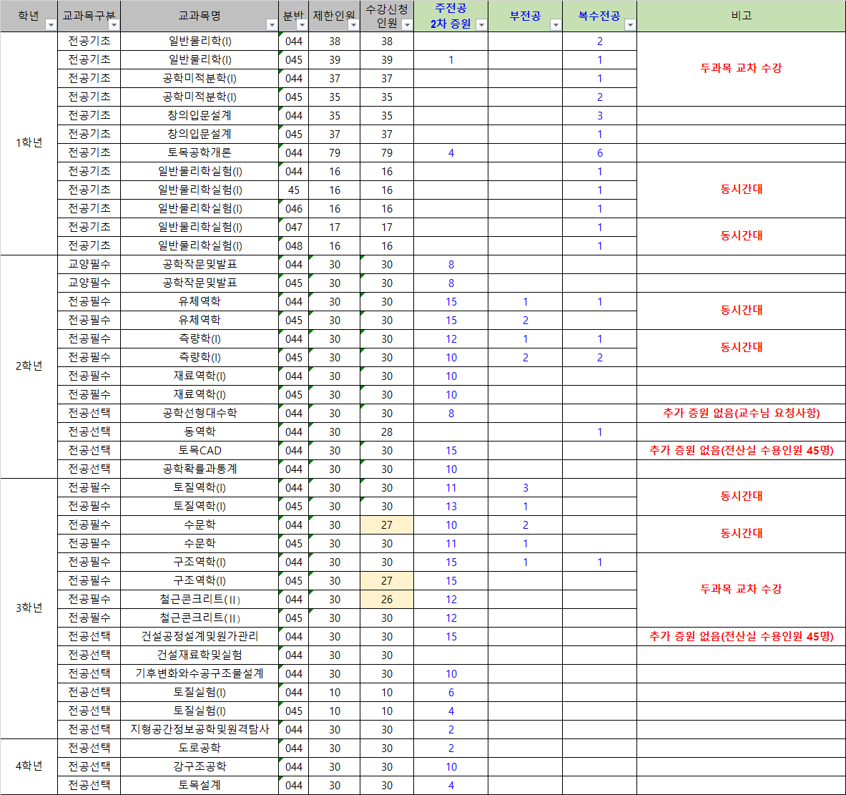Open the 복수전공 column filter
The image size is (846, 795).
pyautogui.click(x=630, y=25)
